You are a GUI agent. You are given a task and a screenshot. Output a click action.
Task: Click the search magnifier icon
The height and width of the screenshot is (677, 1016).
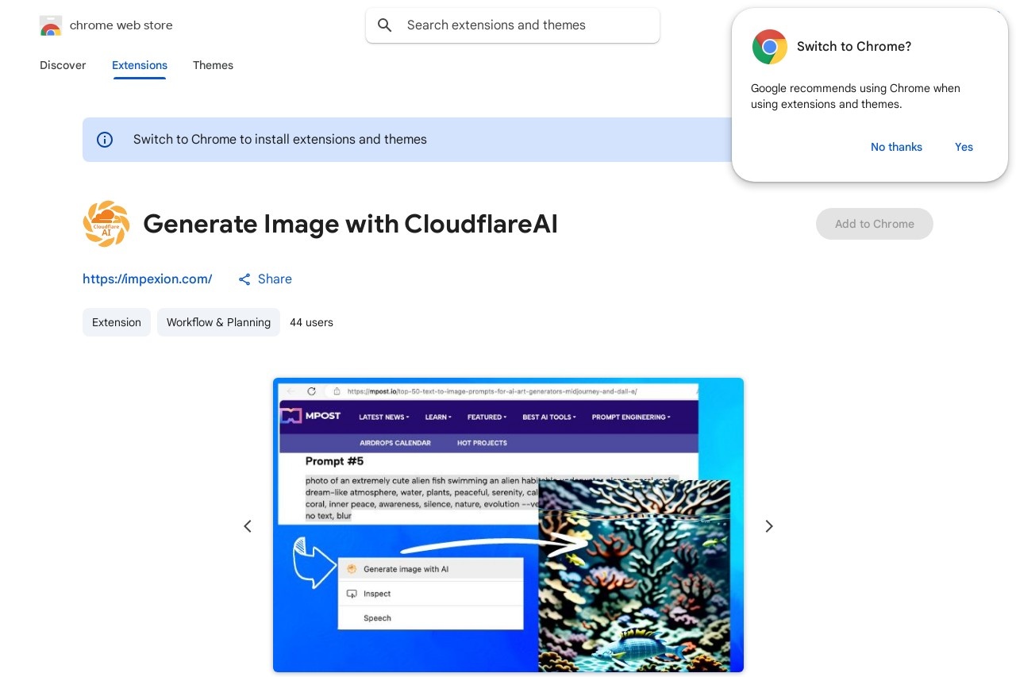coord(385,25)
